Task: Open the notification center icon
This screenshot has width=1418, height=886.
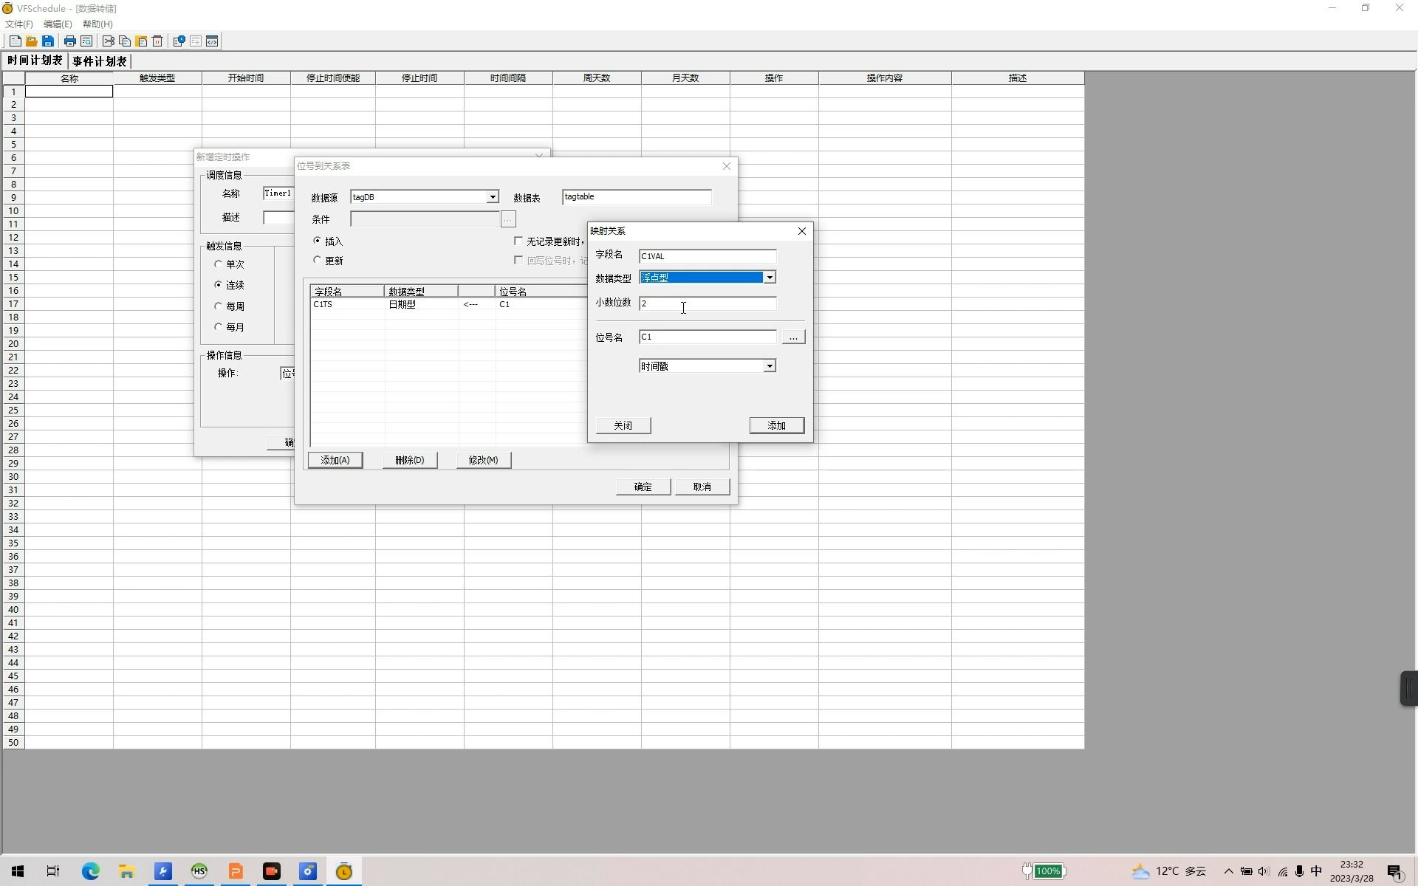Action: click(1395, 872)
